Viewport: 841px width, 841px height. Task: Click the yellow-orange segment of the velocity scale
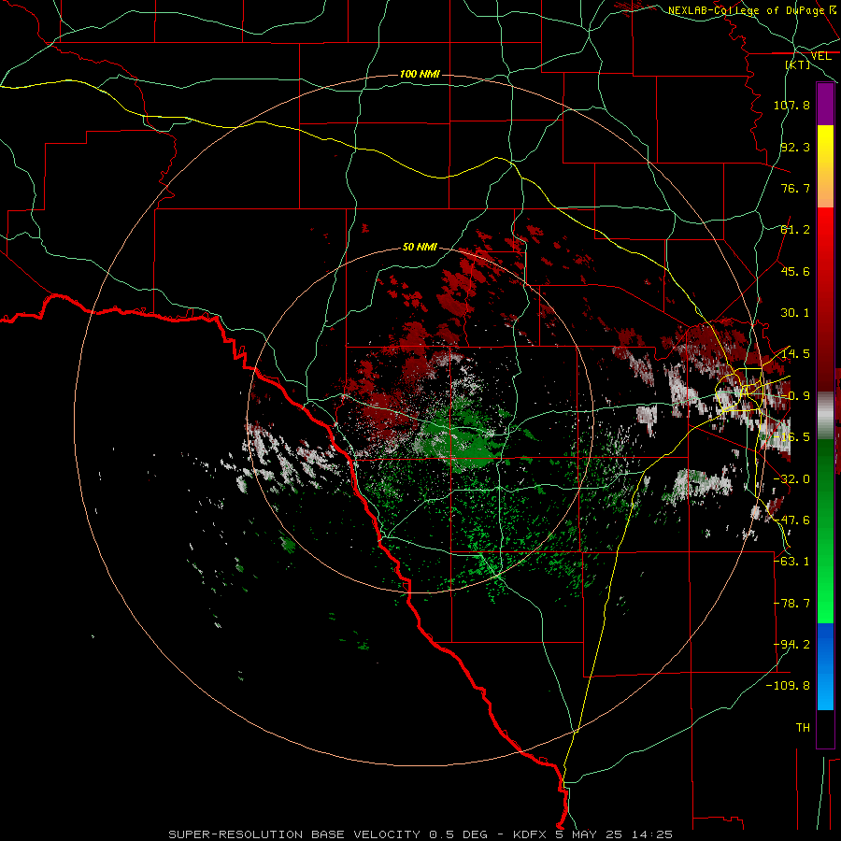pos(825,166)
